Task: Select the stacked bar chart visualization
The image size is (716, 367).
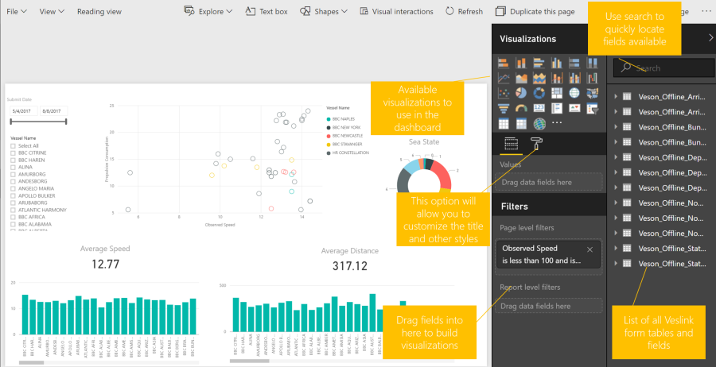Action: click(504, 63)
